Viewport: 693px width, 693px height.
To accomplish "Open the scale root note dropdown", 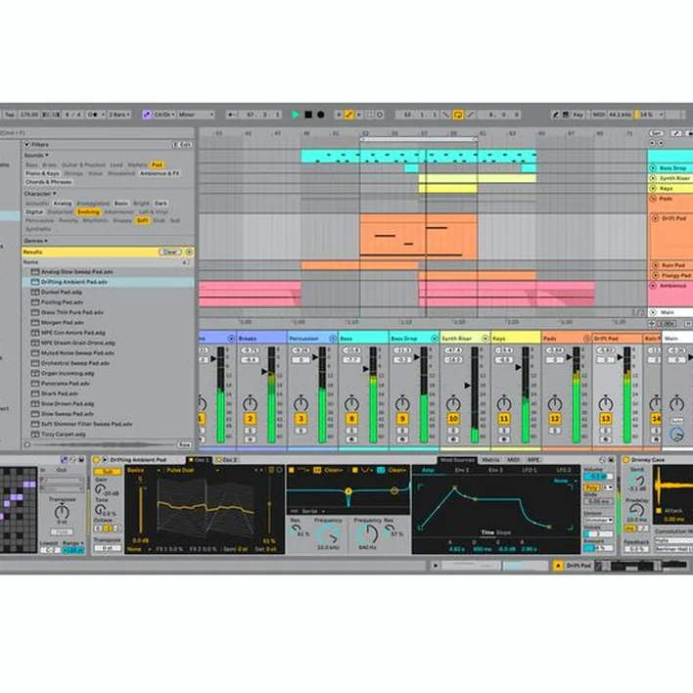I will (x=164, y=115).
